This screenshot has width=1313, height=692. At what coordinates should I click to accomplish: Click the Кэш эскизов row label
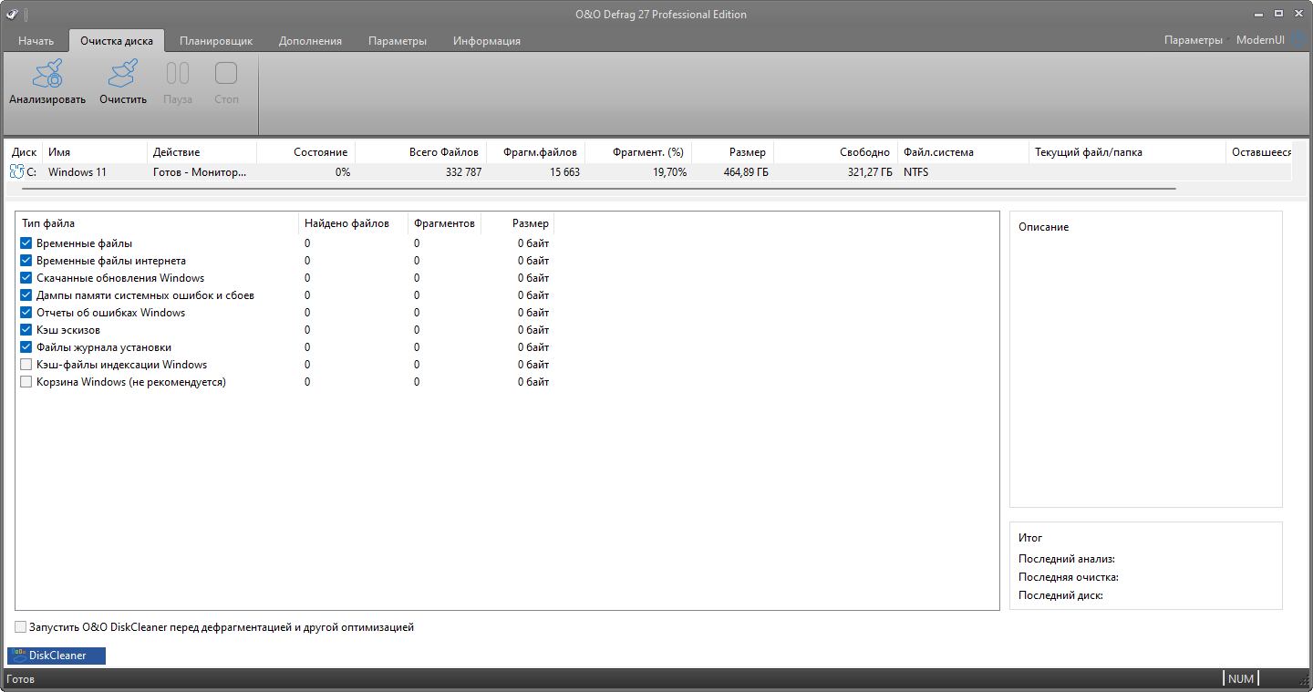[x=68, y=330]
